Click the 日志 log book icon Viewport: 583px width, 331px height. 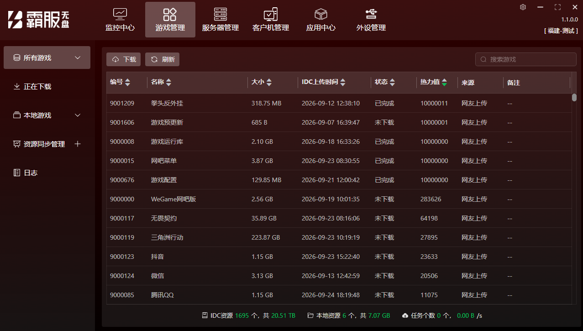click(x=17, y=173)
